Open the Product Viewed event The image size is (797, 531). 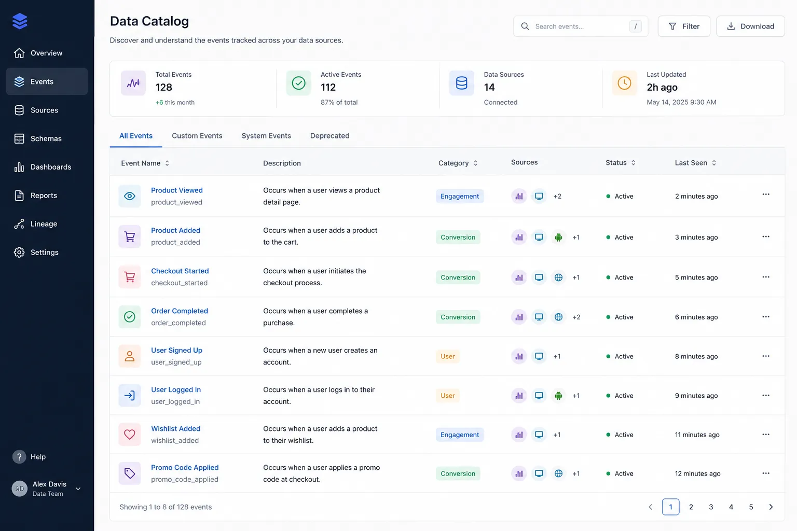[x=177, y=190]
